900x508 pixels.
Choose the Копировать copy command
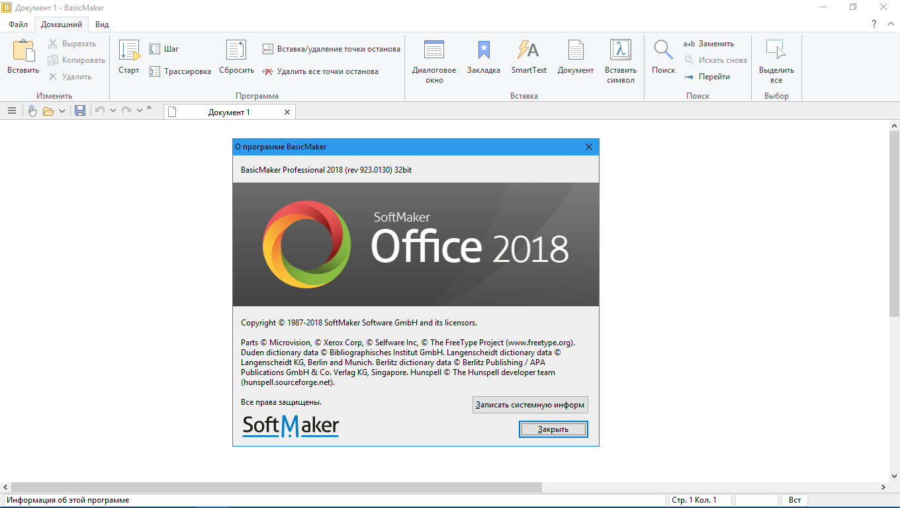(x=76, y=60)
